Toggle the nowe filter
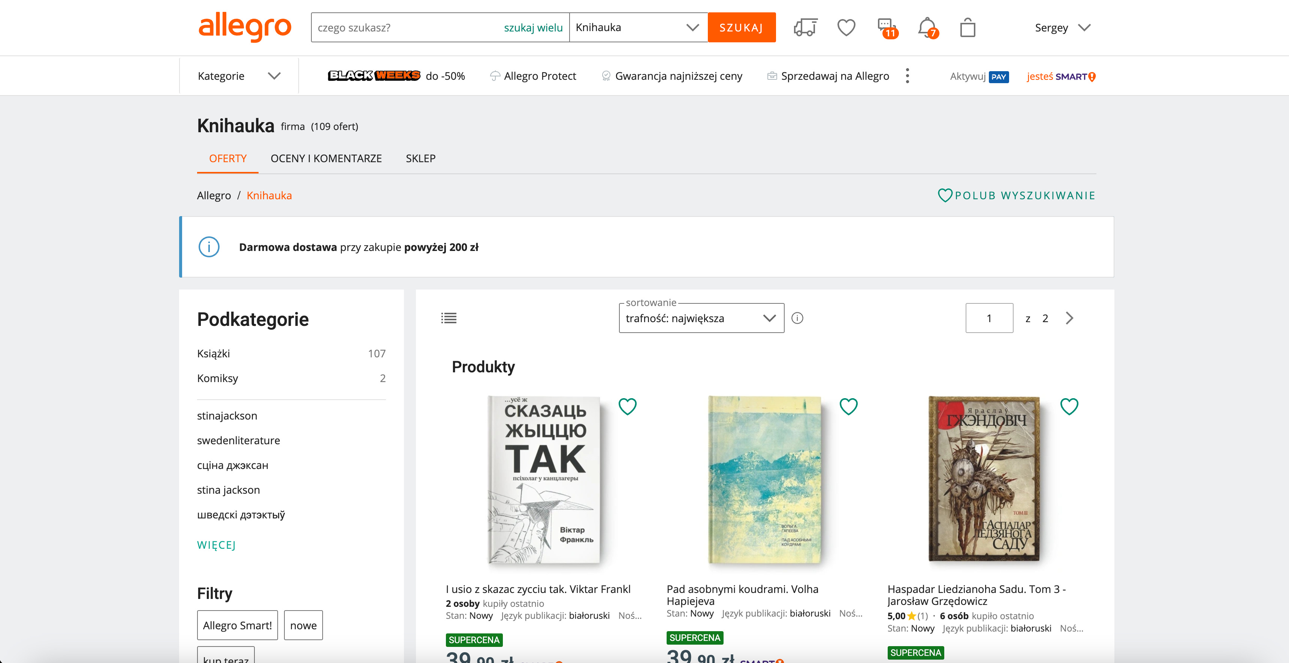The image size is (1289, 663). (303, 625)
